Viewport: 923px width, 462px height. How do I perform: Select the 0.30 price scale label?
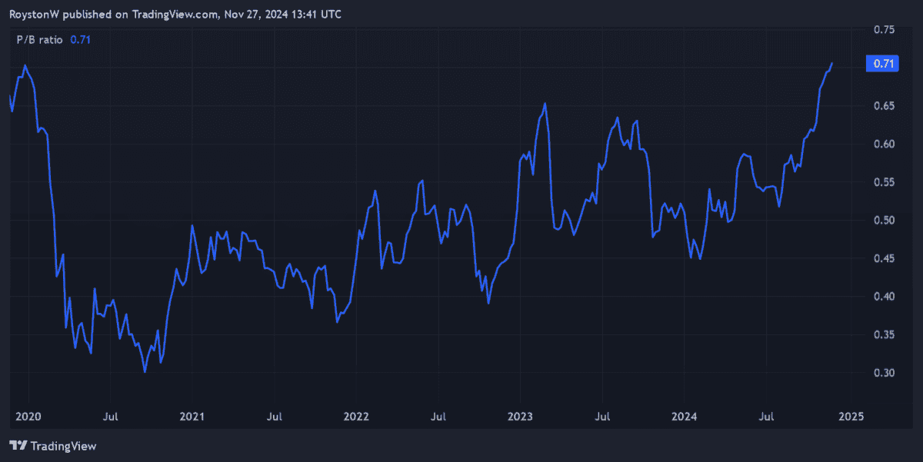point(884,374)
